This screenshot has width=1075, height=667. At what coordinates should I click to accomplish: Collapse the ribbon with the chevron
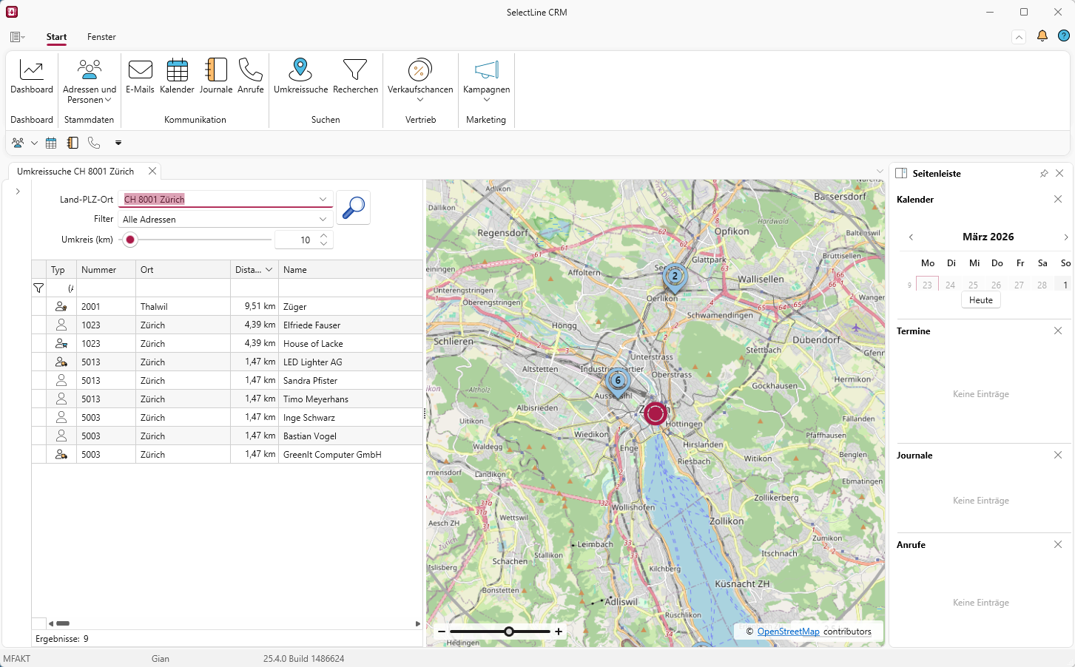pos(1019,37)
